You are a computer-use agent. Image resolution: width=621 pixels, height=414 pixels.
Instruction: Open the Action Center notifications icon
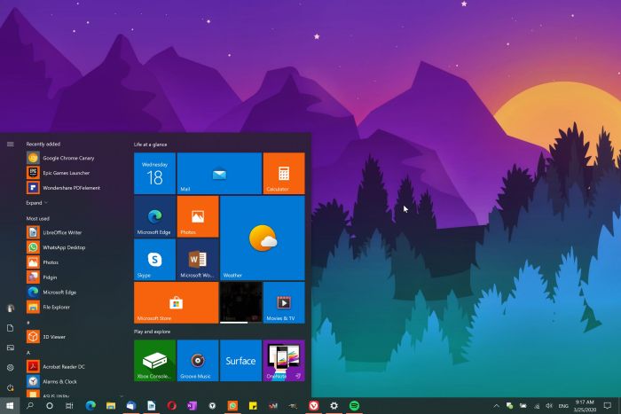click(607, 406)
